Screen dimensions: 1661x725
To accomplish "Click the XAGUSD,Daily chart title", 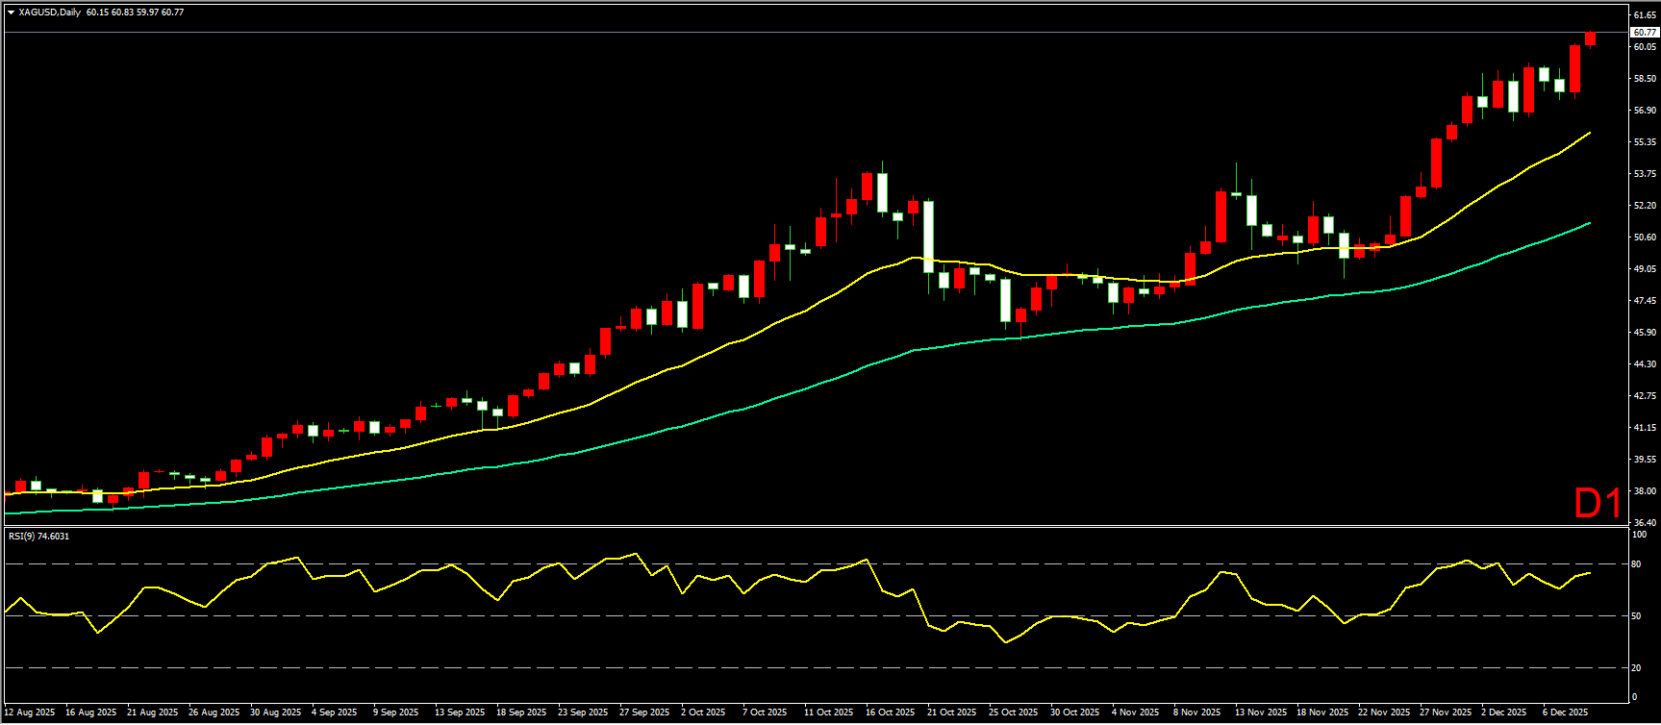I will pos(49,12).
